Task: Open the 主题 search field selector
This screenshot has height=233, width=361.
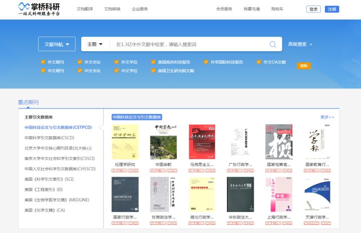Action: click(x=95, y=44)
